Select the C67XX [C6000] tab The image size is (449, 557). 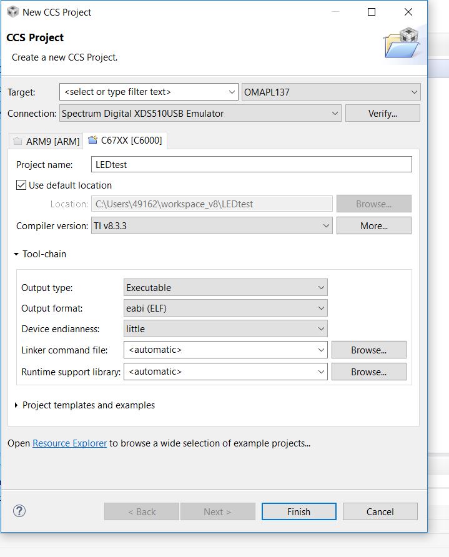pos(125,140)
